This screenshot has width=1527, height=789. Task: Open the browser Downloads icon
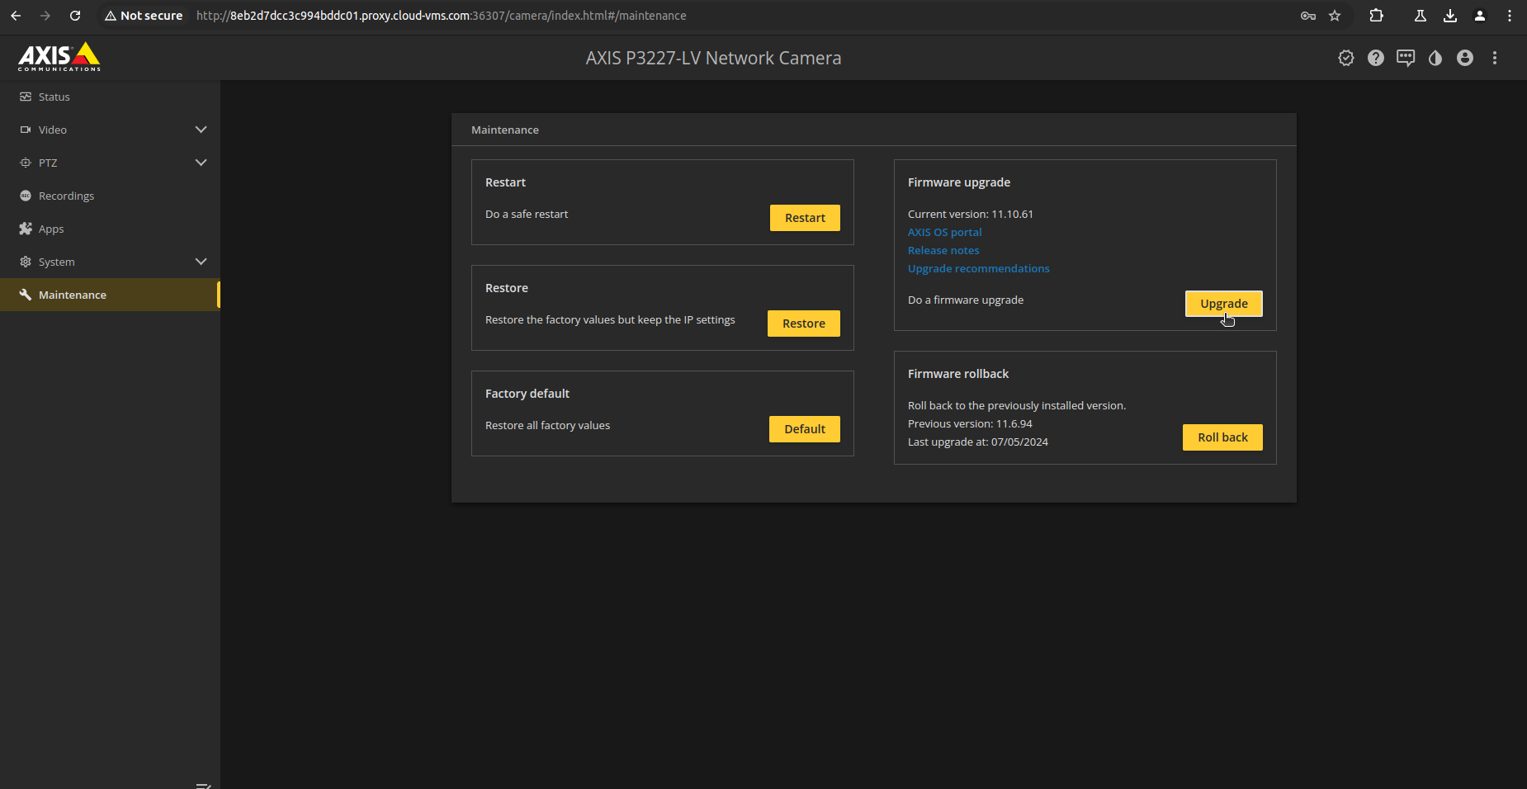click(x=1450, y=15)
